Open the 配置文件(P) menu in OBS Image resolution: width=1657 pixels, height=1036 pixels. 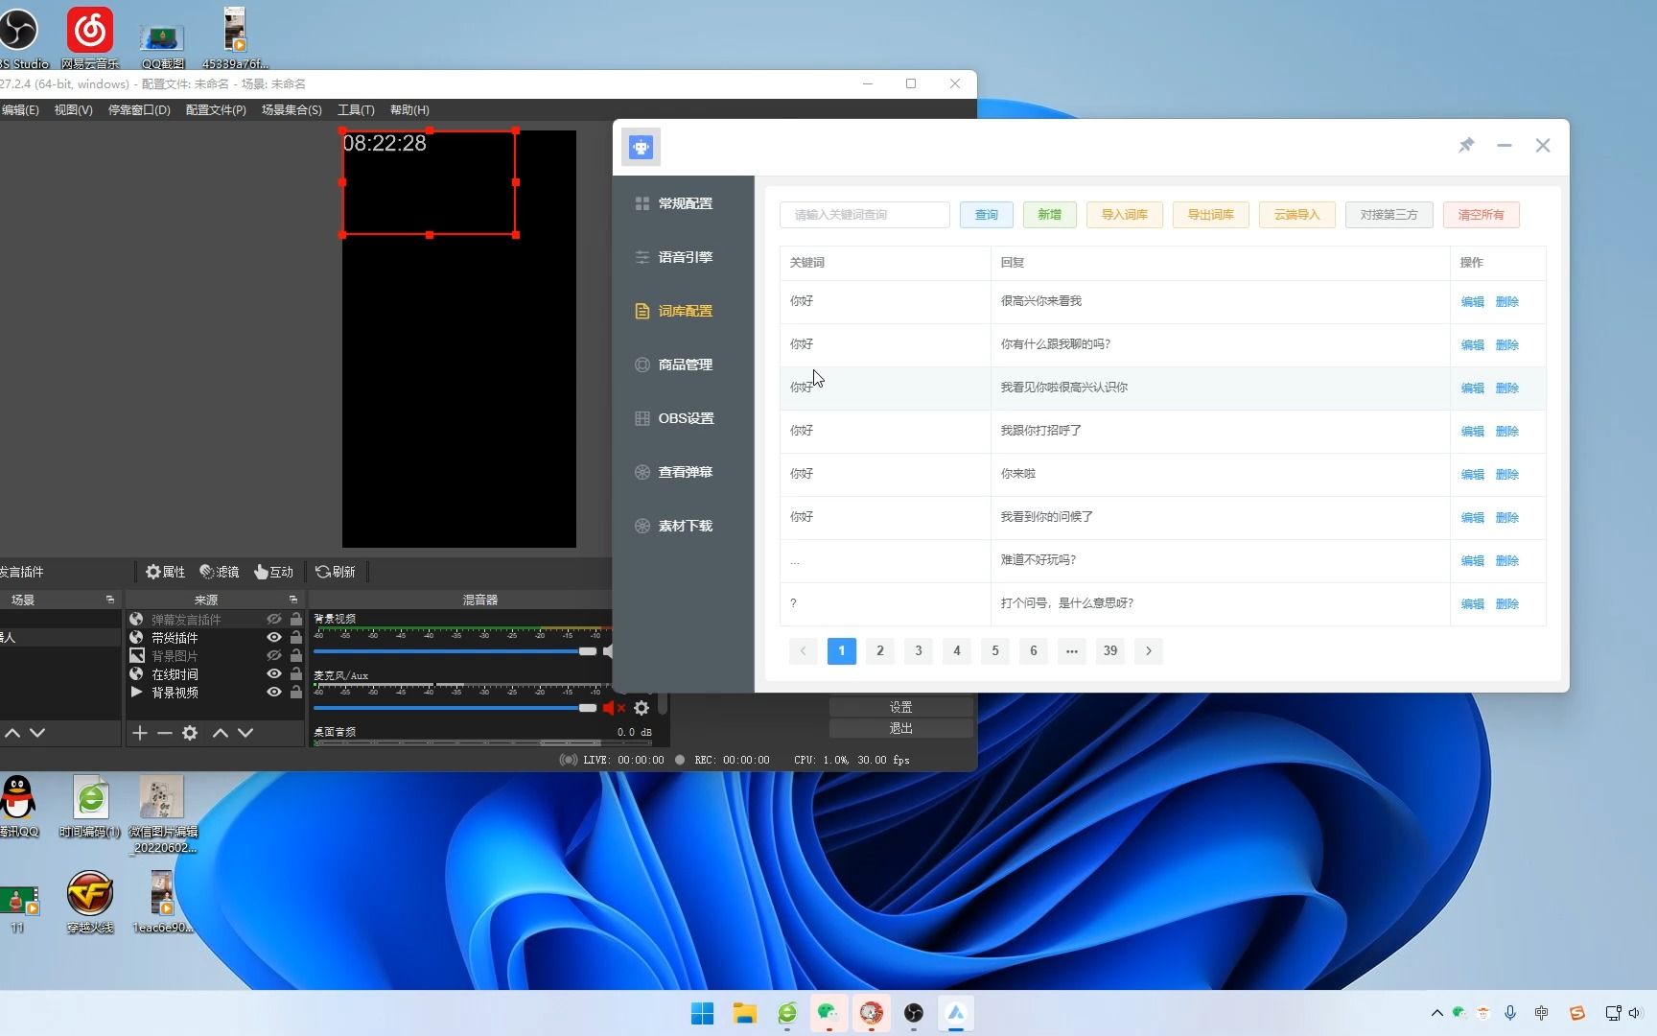point(216,109)
